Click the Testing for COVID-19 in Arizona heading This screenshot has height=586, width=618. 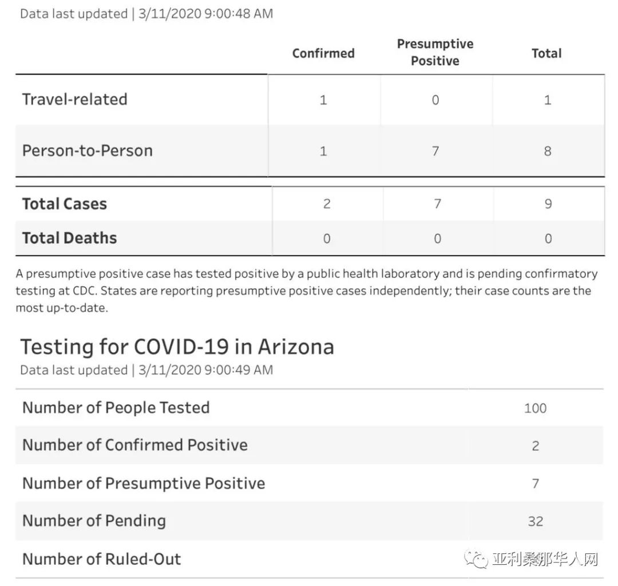(177, 346)
